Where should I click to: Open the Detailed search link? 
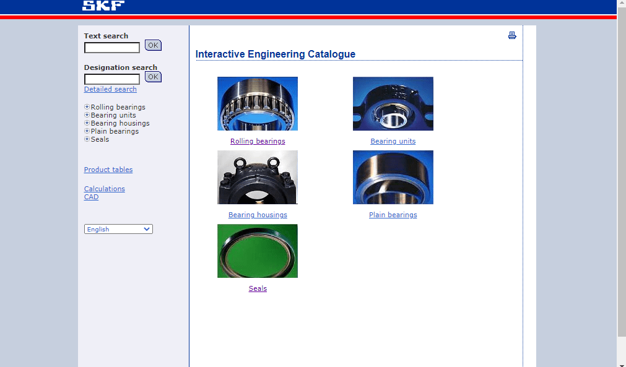pos(110,89)
